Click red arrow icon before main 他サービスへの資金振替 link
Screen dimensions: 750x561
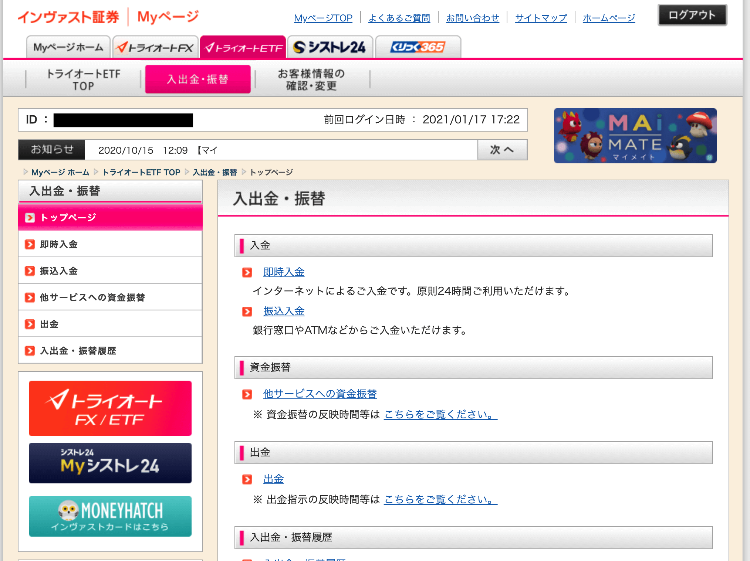247,394
